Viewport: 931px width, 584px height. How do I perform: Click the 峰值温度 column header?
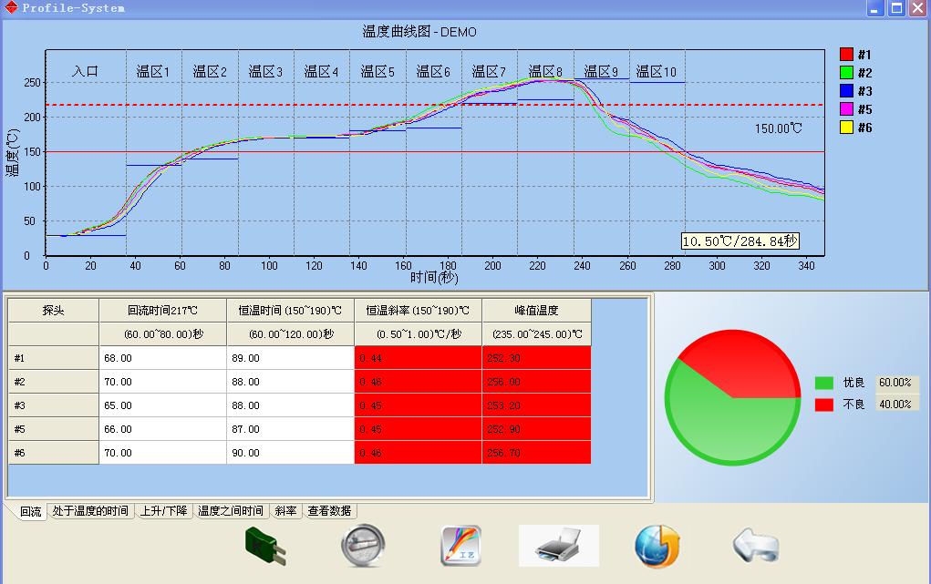[x=536, y=311]
